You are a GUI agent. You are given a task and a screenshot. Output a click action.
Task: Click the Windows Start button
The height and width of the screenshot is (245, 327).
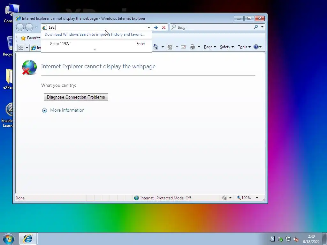coord(9,239)
